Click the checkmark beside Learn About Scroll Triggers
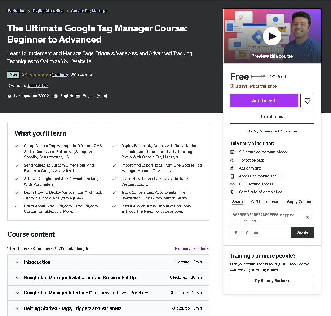Image resolution: width=331 pixels, height=316 pixels. point(17,206)
